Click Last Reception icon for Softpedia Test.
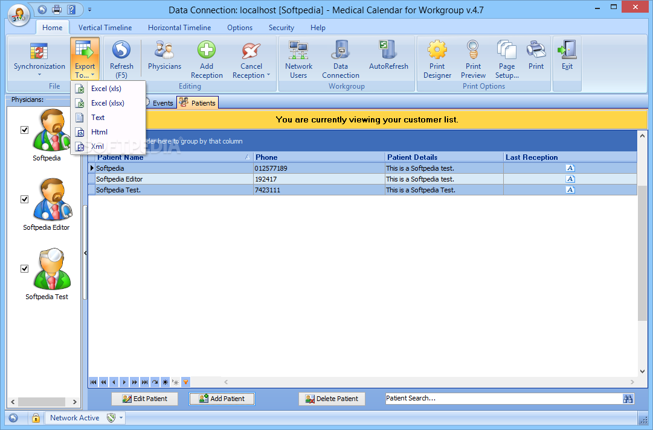Screen dimensions: 653x430 pos(570,189)
